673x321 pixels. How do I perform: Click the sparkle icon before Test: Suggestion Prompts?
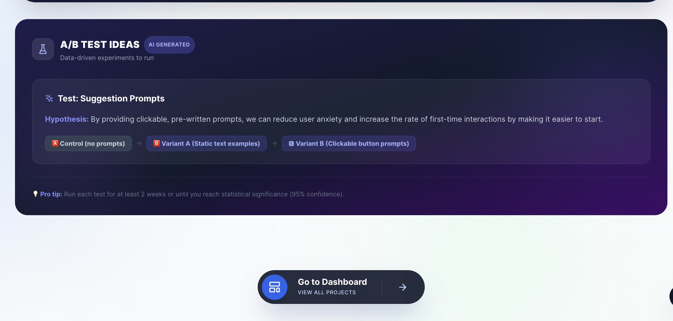[x=49, y=98]
